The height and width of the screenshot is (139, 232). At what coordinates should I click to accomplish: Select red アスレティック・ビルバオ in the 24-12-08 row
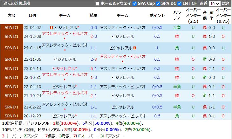65,34
